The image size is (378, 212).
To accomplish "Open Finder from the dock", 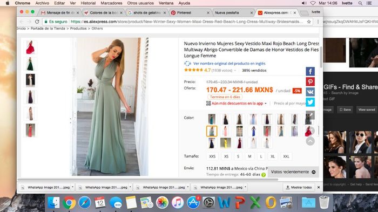I will point(53,202).
